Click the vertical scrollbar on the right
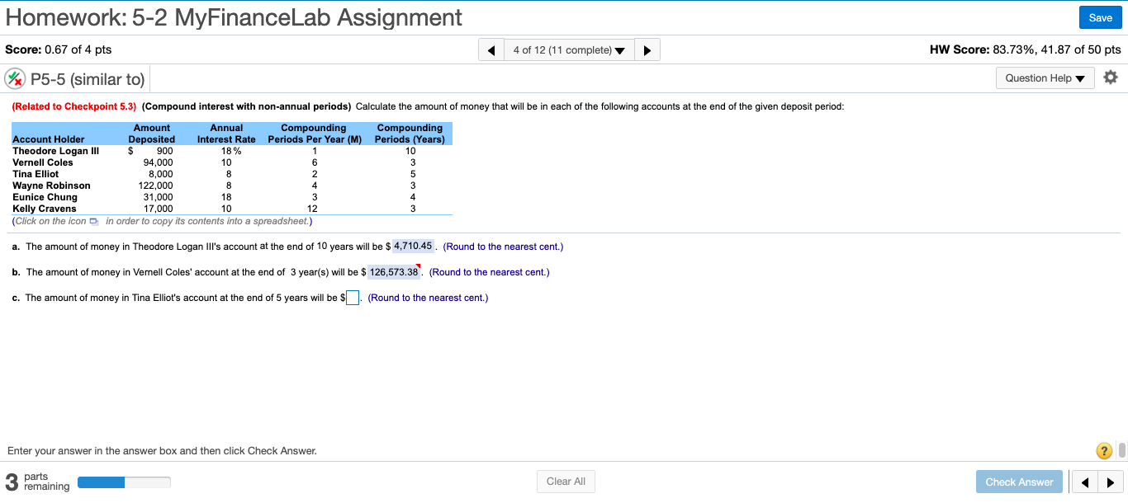The image size is (1128, 503). click(1123, 450)
